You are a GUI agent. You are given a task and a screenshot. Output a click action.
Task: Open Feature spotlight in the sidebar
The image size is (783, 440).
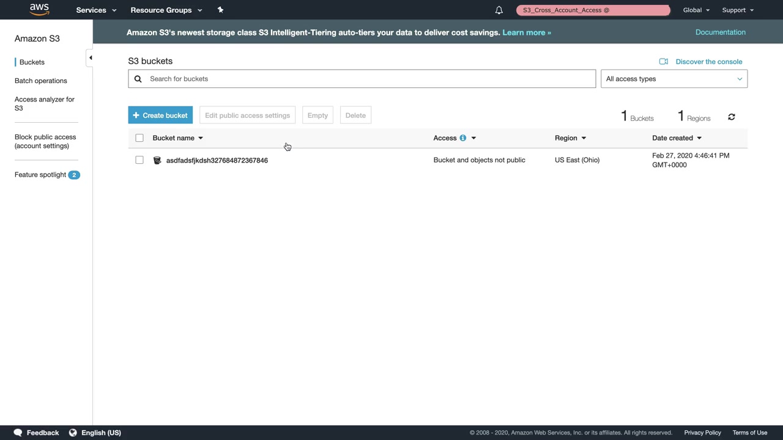click(40, 175)
